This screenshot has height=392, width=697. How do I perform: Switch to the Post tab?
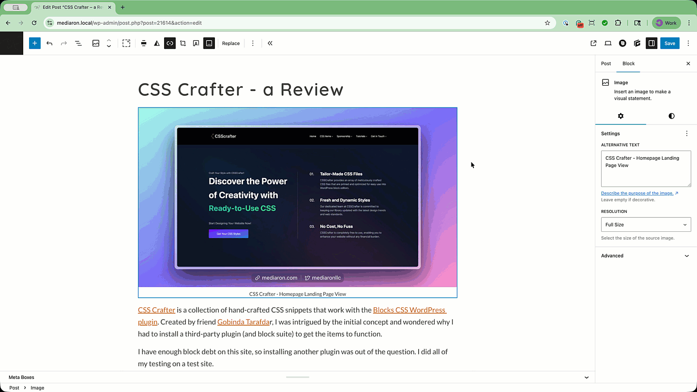point(606,63)
